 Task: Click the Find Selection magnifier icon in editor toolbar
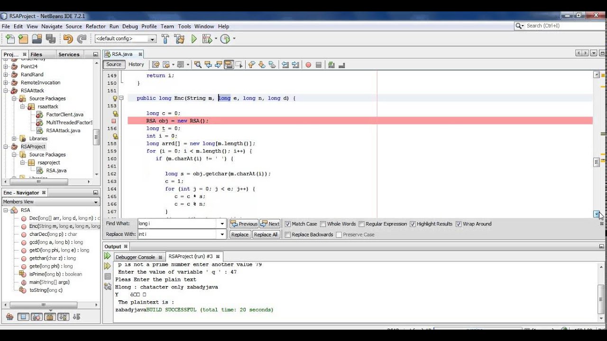point(198,64)
